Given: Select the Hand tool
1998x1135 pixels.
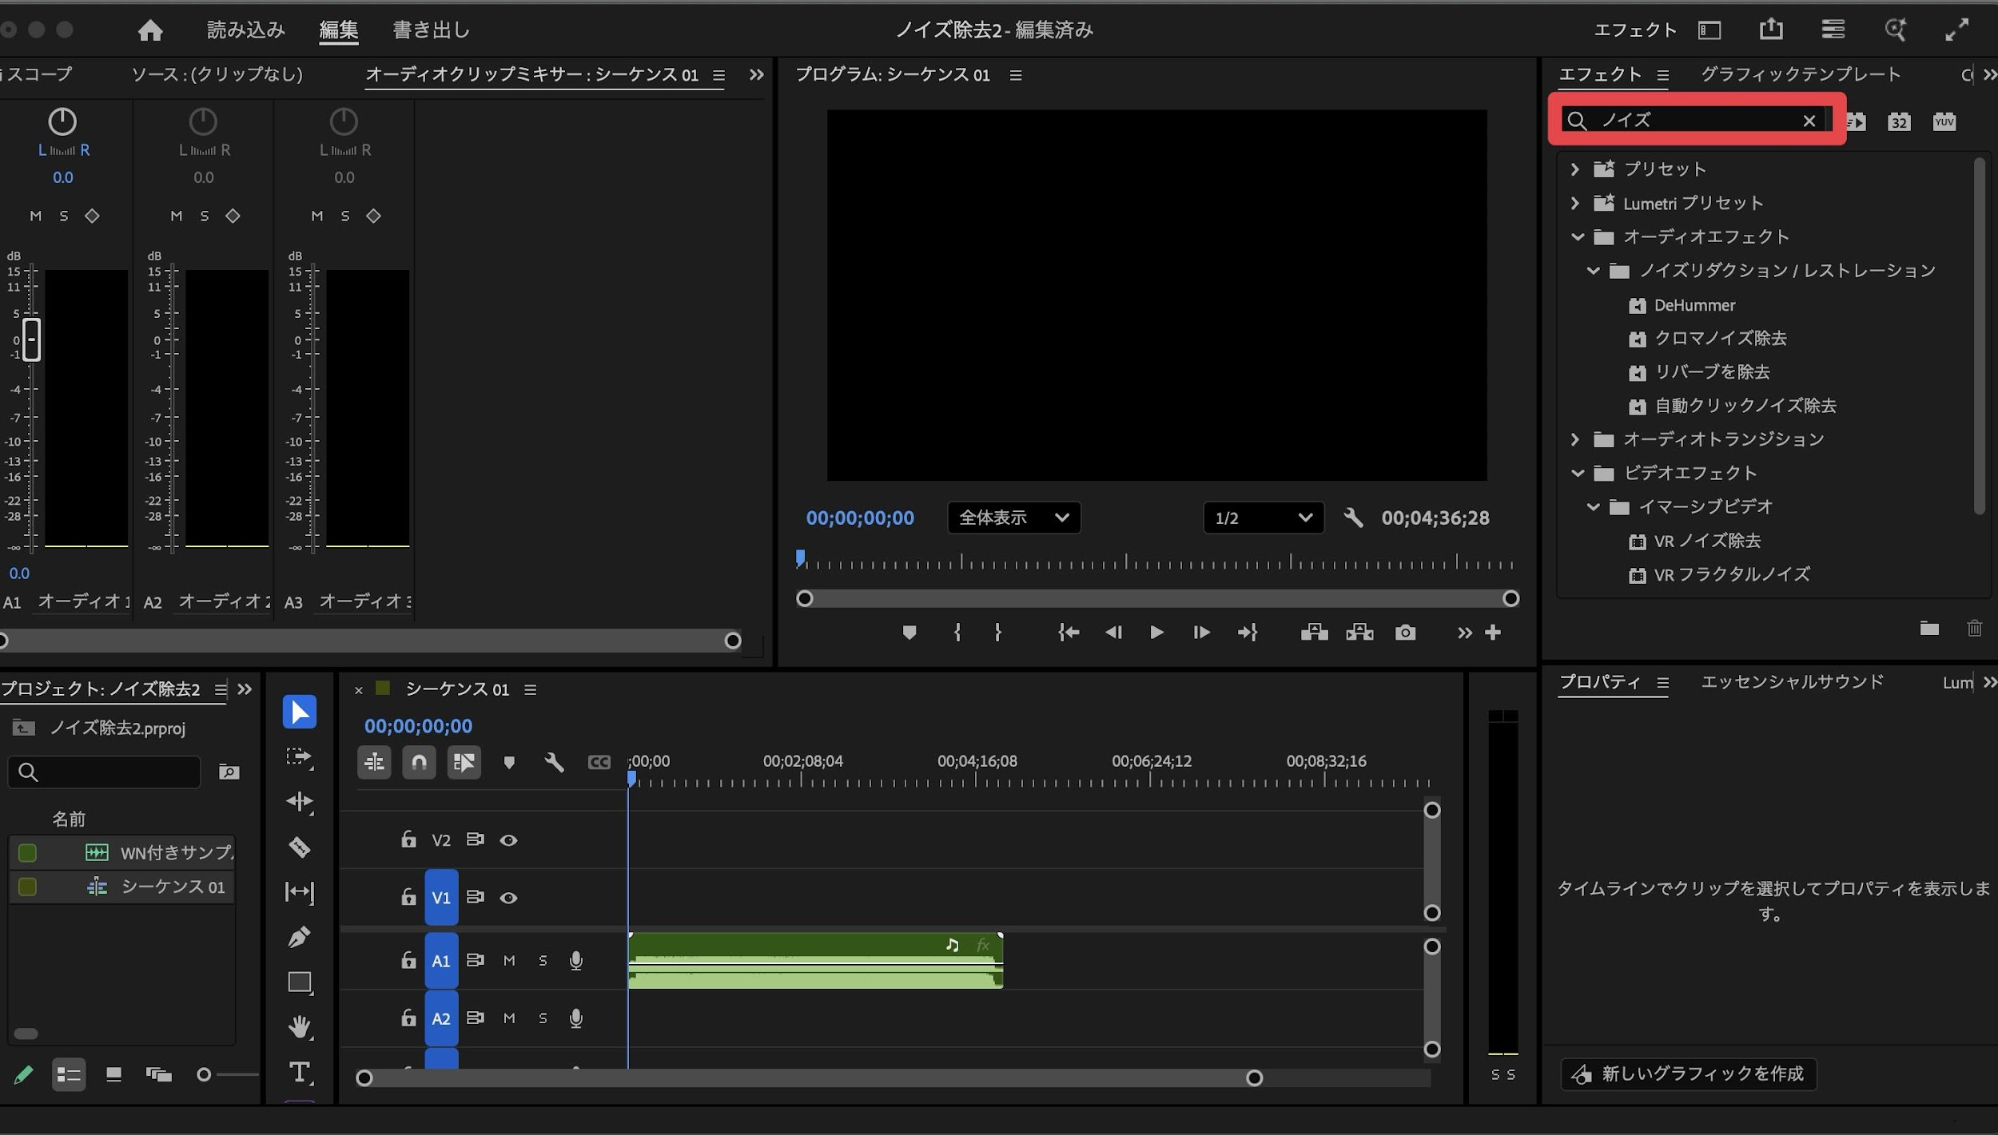Looking at the screenshot, I should (x=300, y=1026).
